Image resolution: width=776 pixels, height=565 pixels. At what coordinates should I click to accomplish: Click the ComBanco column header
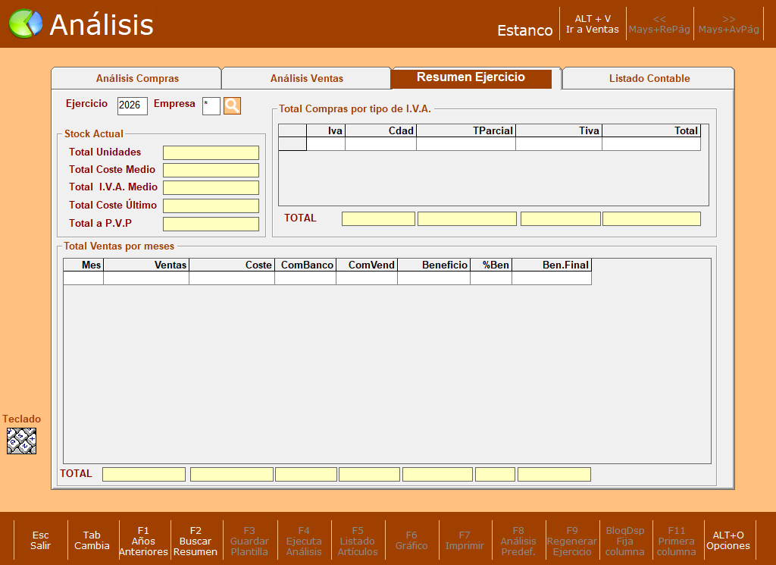click(305, 265)
